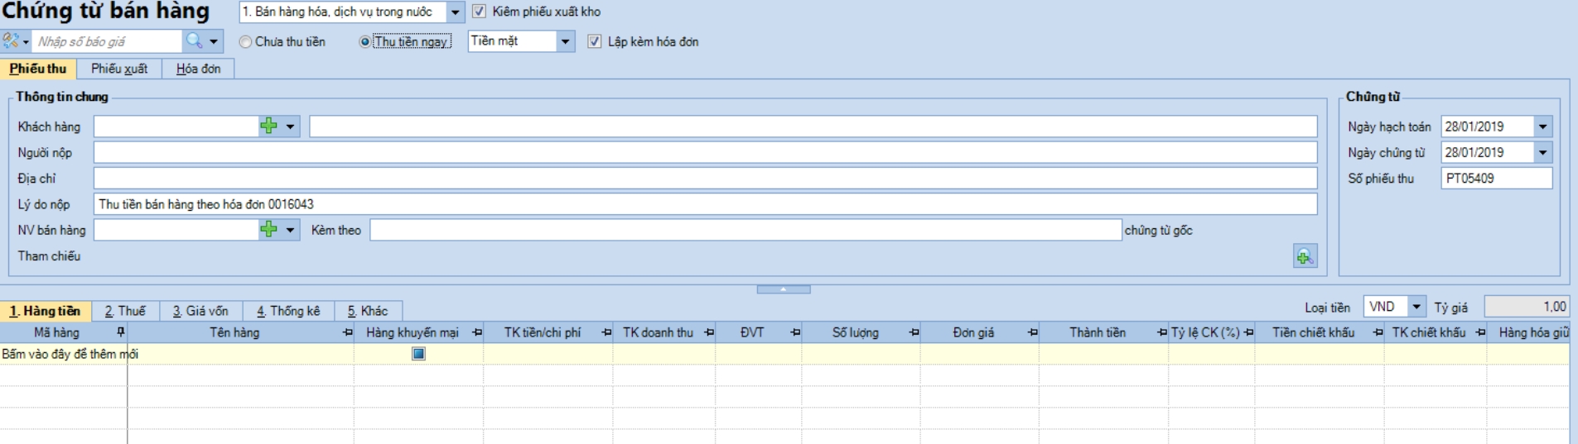Open the Tiền mặt payment method dropdown
The height and width of the screenshot is (444, 1578).
566,41
